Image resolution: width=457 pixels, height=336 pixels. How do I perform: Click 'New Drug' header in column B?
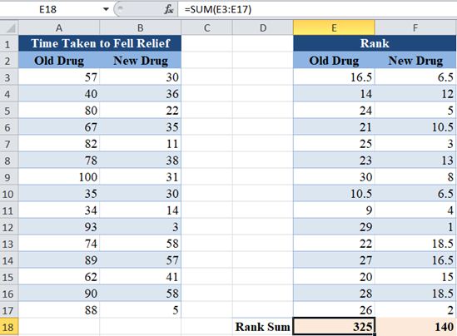[x=141, y=60]
